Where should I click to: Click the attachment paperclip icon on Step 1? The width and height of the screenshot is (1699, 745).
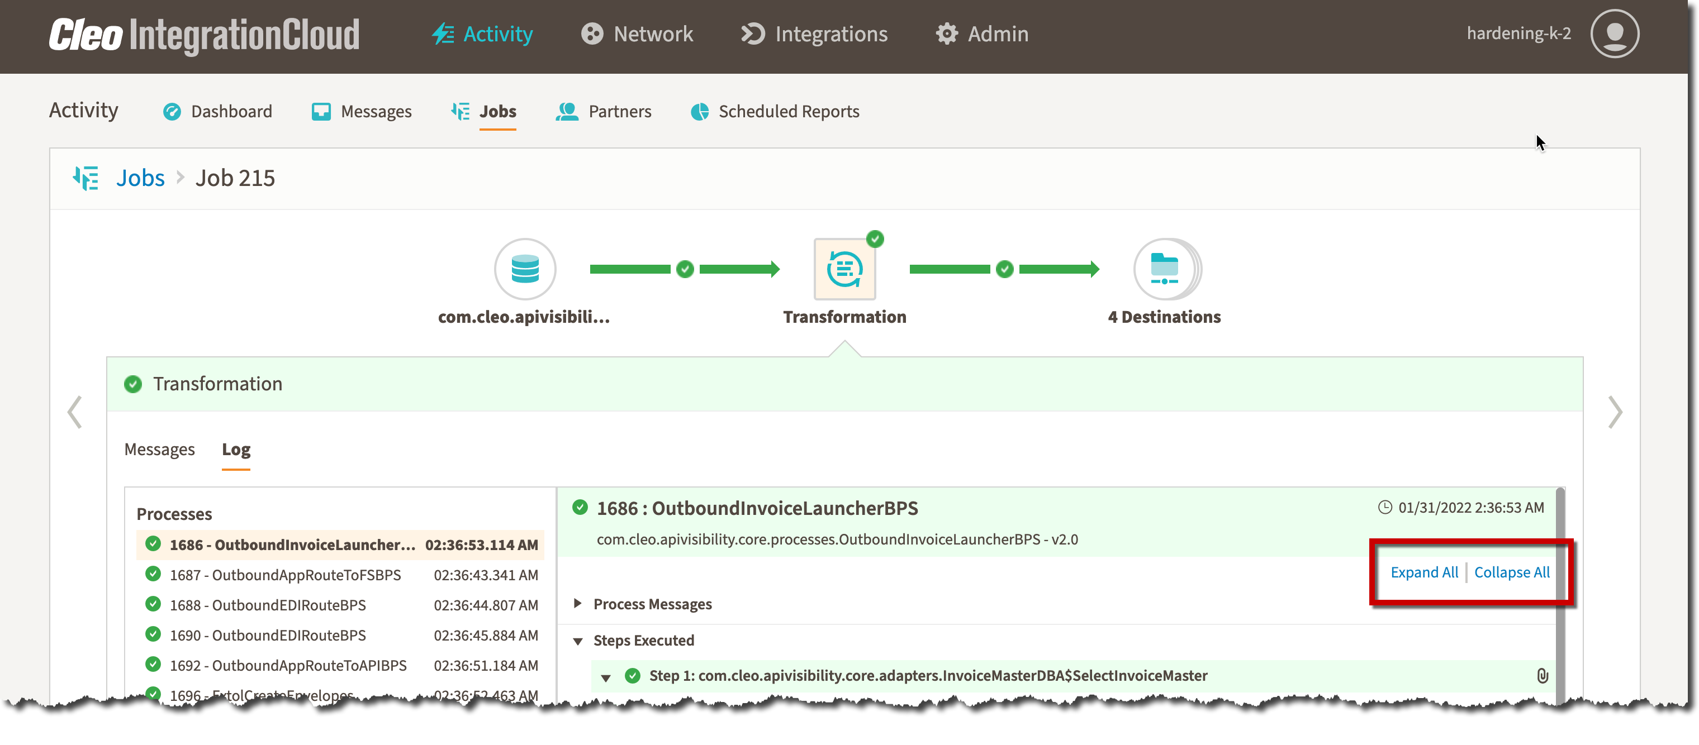click(x=1542, y=676)
